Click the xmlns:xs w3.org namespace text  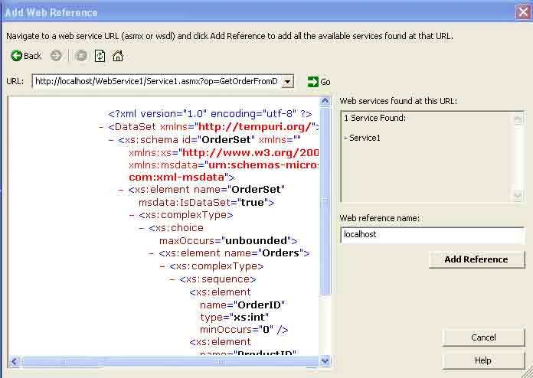tap(224, 153)
